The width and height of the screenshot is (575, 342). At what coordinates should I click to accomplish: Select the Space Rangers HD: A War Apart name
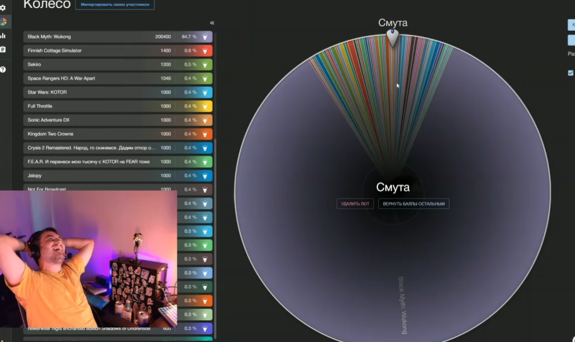point(61,78)
